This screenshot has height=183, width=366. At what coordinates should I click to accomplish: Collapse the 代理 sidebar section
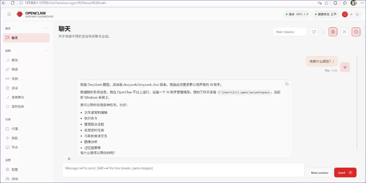click(x=47, y=119)
